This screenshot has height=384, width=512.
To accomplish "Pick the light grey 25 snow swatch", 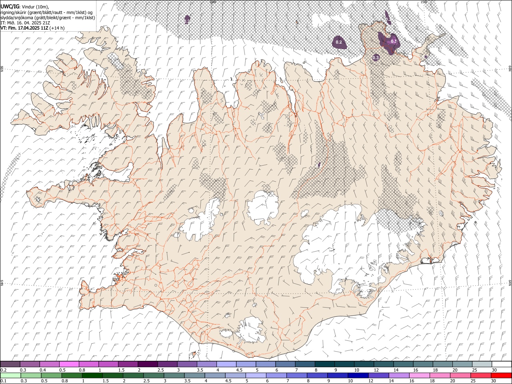I will [x=482, y=364].
